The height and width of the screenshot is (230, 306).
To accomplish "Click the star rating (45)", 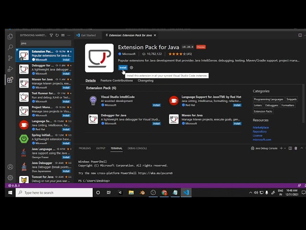I will click(180, 54).
